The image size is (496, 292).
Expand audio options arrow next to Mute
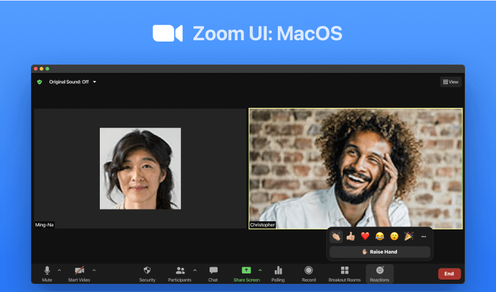pos(59,270)
